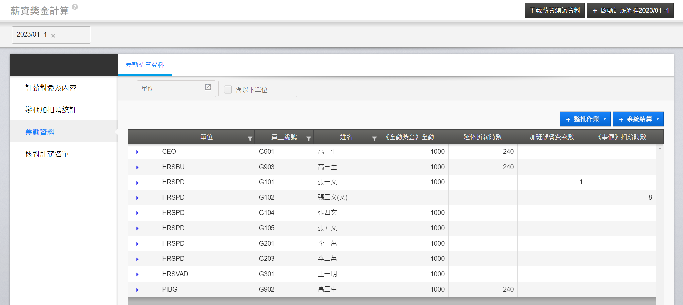Open the 單位 selector popup icon
This screenshot has width=683, height=305.
(208, 87)
